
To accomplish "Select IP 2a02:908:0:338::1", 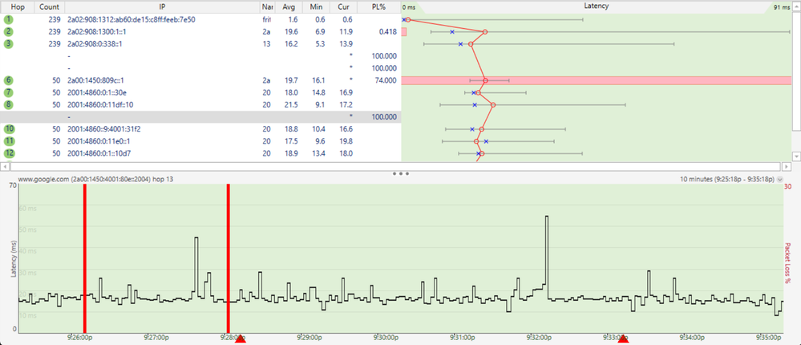I will click(95, 44).
